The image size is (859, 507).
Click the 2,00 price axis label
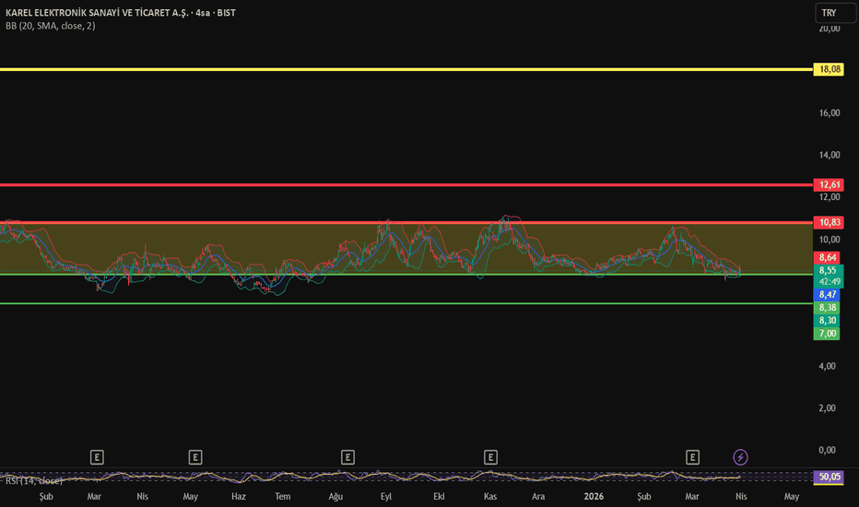point(828,408)
